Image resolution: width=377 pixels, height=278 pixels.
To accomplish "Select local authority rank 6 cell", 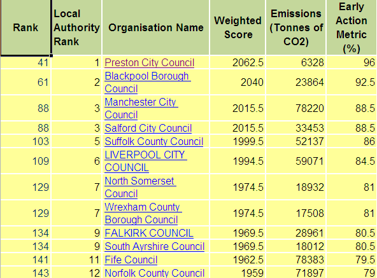I will coord(76,161).
